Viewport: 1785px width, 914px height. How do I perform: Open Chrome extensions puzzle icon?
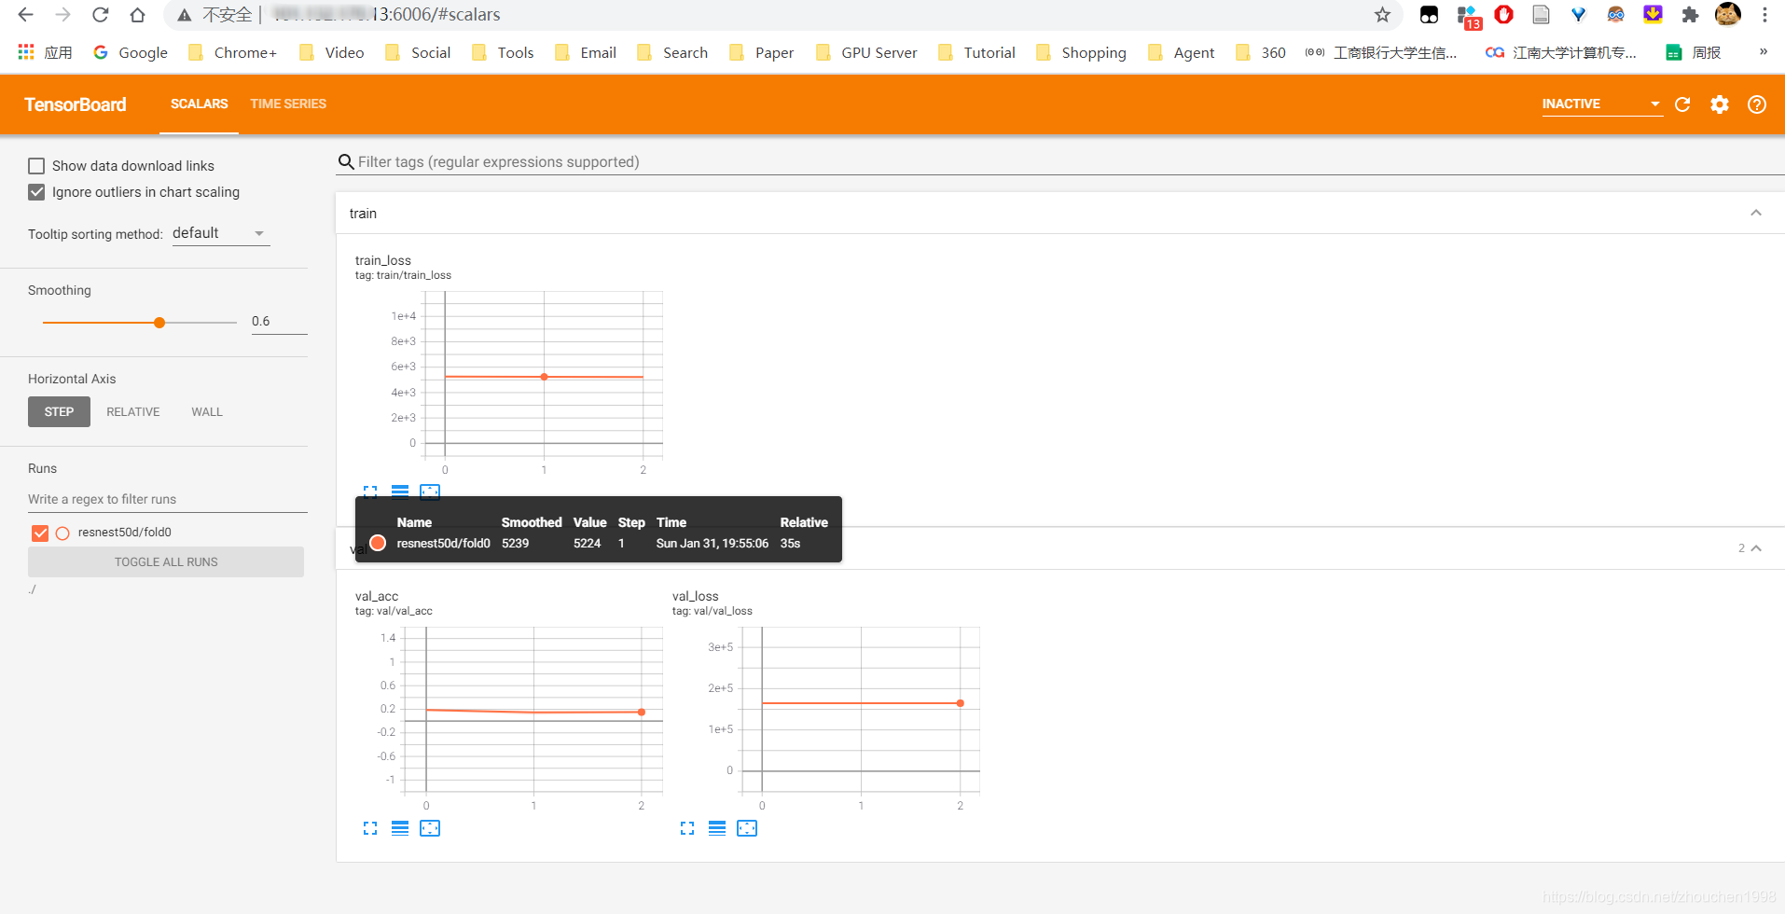pos(1690,15)
